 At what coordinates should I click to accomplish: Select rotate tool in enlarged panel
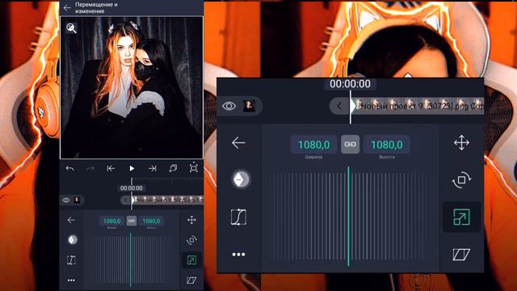(461, 179)
